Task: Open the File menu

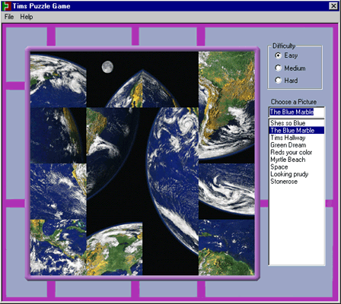Action: 9,17
